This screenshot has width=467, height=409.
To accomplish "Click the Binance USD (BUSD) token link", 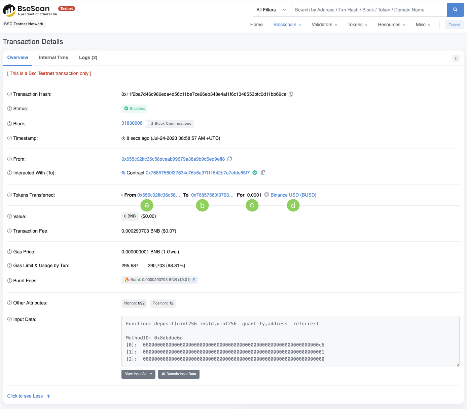I will click(x=293, y=195).
